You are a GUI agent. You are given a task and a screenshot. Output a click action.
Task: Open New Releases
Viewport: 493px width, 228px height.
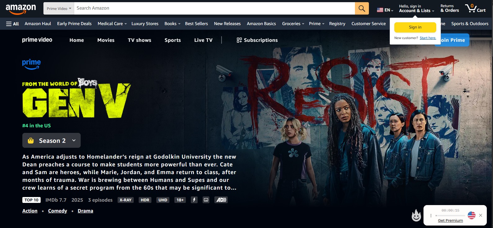click(x=227, y=24)
